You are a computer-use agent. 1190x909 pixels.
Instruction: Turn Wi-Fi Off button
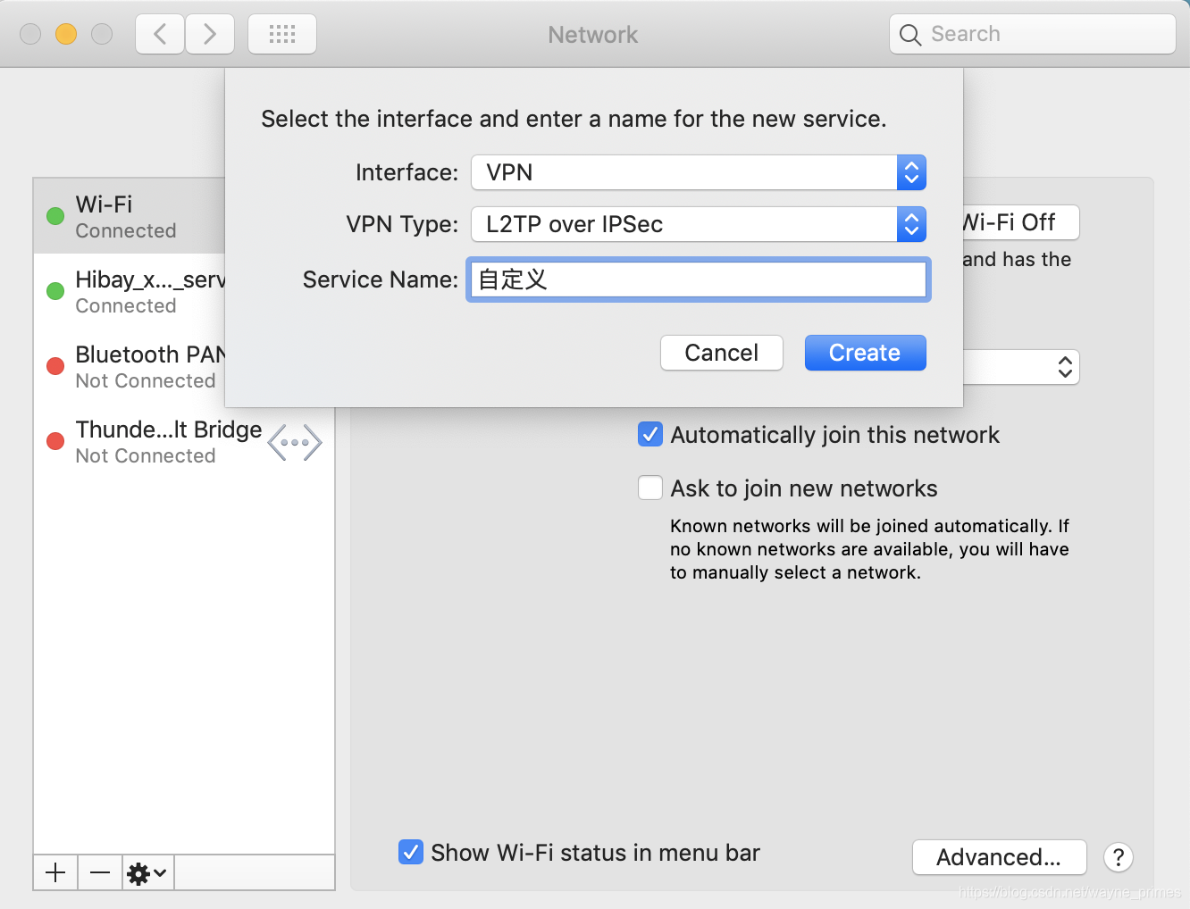(x=1021, y=222)
